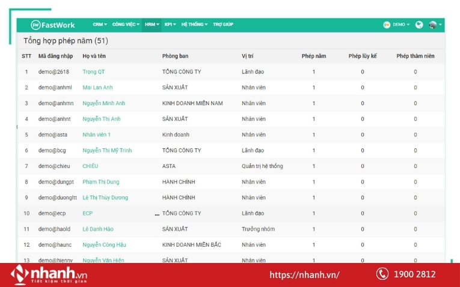Screen dimensions: 460x287
Task: Click the DEMO account badge icon
Action: pyautogui.click(x=387, y=25)
